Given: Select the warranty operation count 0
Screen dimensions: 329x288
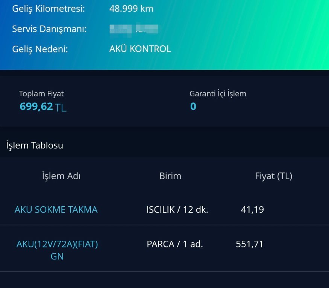Looking at the screenshot, I should click(x=193, y=107).
